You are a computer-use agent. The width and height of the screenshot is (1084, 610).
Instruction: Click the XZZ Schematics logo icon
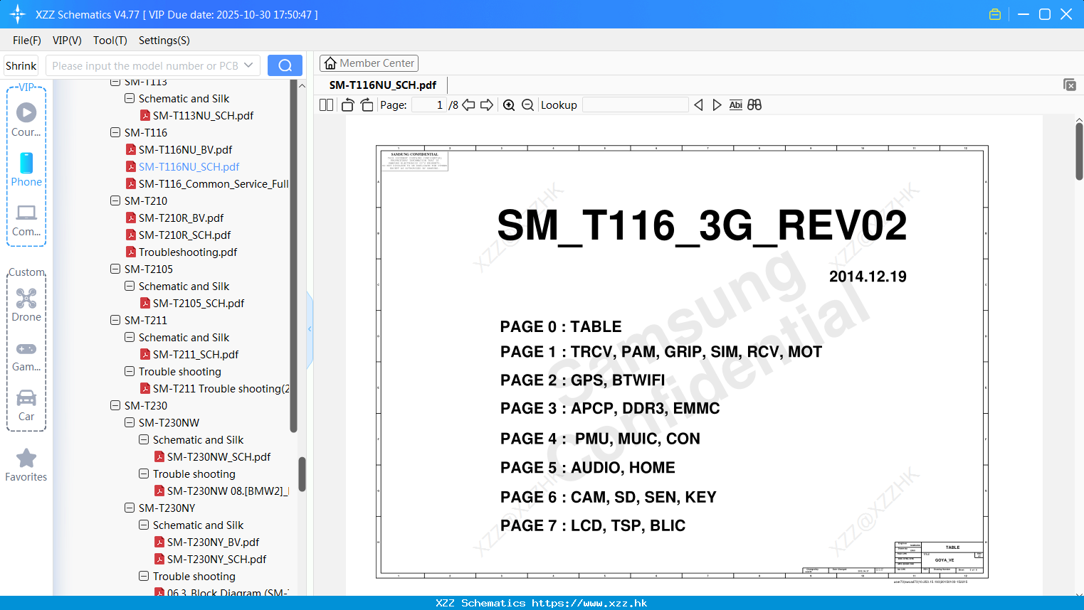point(17,14)
